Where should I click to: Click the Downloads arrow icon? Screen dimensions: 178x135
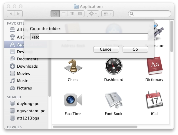[x=12, y=66]
